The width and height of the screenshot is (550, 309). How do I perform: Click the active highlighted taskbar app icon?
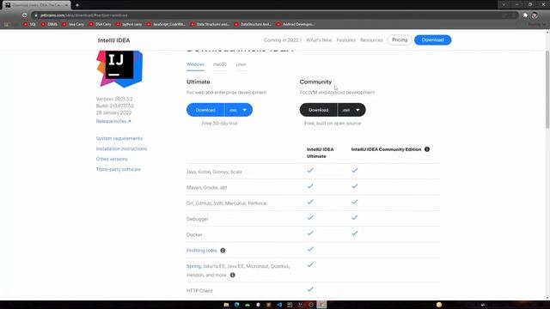pyautogui.click(x=321, y=305)
